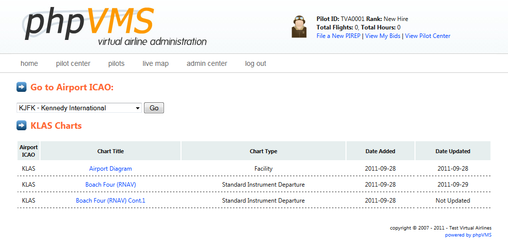
Task: Open the live map page
Action: pos(155,63)
